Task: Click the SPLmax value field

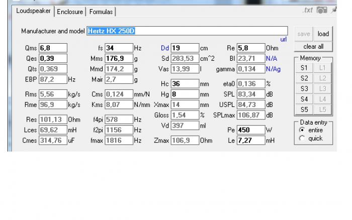Action: 251,115
